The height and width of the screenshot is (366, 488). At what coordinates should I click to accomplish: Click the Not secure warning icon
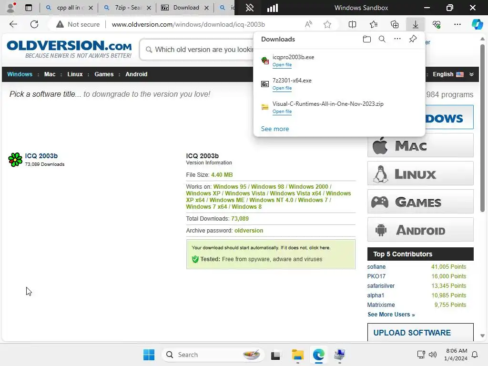click(60, 24)
